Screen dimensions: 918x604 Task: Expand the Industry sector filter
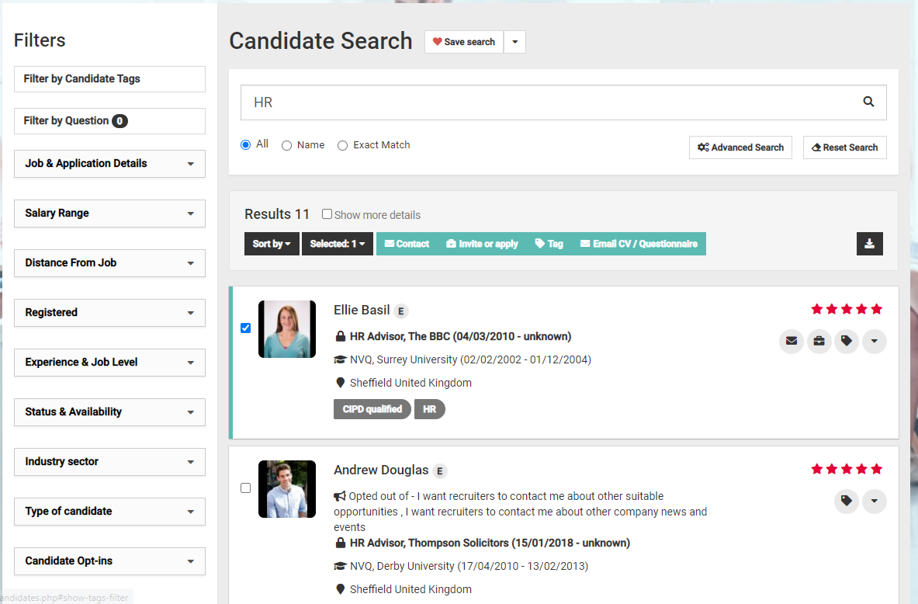pos(109,462)
